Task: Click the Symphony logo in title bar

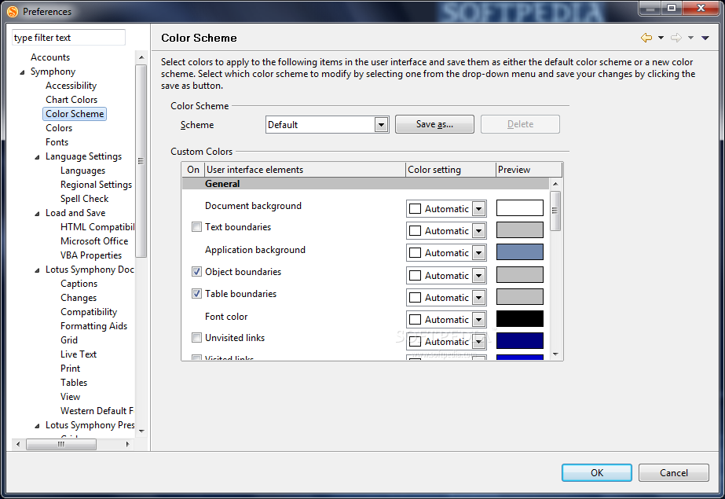Action: (x=13, y=12)
